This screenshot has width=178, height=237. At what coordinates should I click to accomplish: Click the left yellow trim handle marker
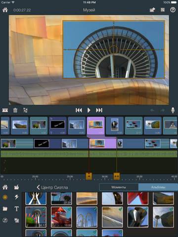tap(89, 176)
